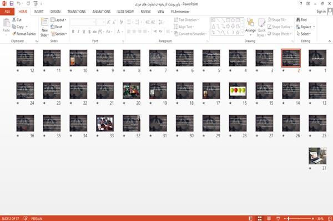
Task: Open the Shape Outline dropdown
Action: tap(280, 27)
